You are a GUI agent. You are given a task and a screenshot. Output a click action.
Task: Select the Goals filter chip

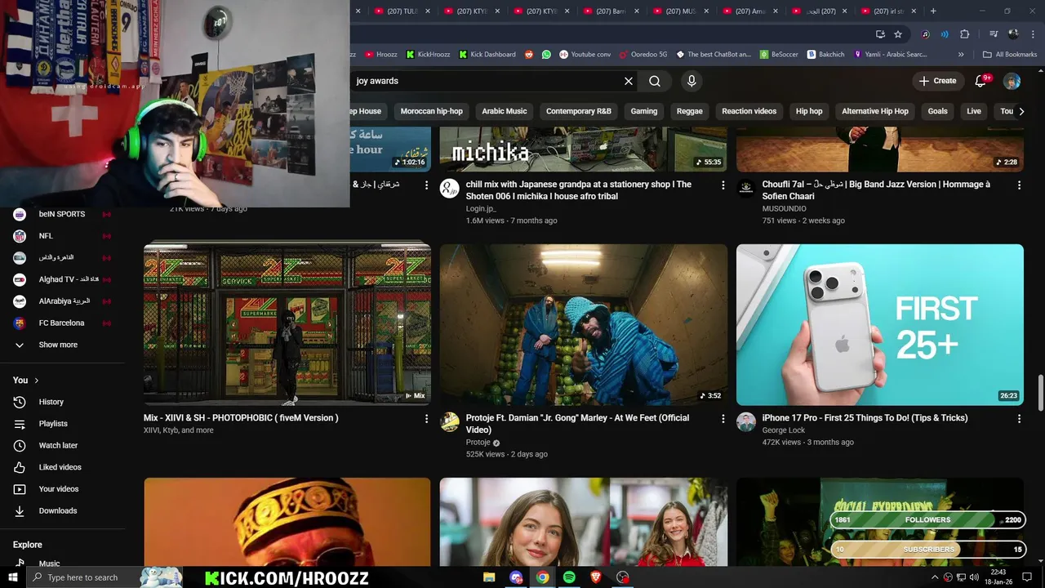[938, 111]
